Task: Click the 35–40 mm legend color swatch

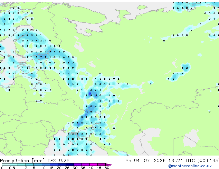Action: point(86,165)
